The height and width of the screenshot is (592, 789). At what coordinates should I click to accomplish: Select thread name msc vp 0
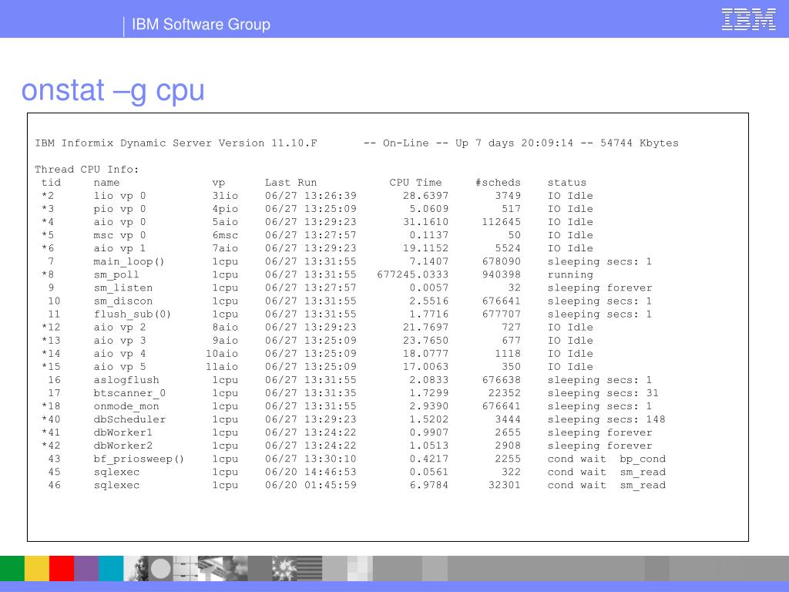[x=119, y=235]
